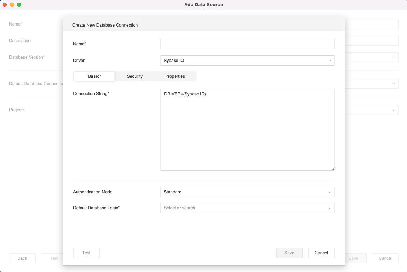Click Cancel in the Add Data Source window

point(385,258)
